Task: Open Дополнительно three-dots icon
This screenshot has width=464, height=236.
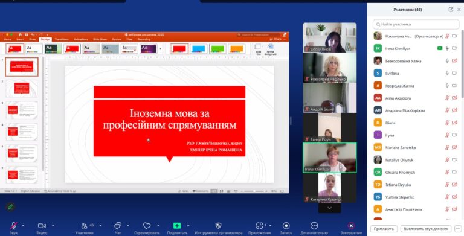Action: click(314, 226)
